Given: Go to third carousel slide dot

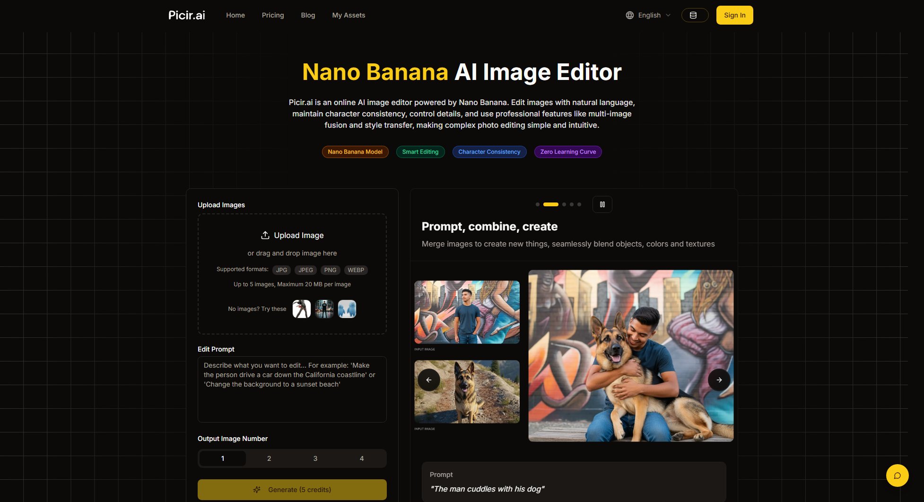Looking at the screenshot, I should [564, 204].
